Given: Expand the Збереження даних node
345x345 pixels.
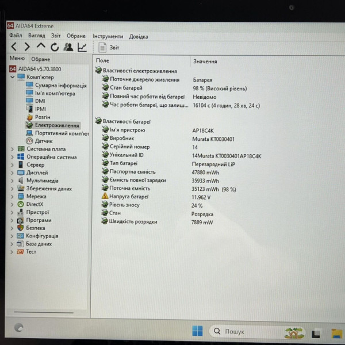Looking at the screenshot, I should point(12,189).
